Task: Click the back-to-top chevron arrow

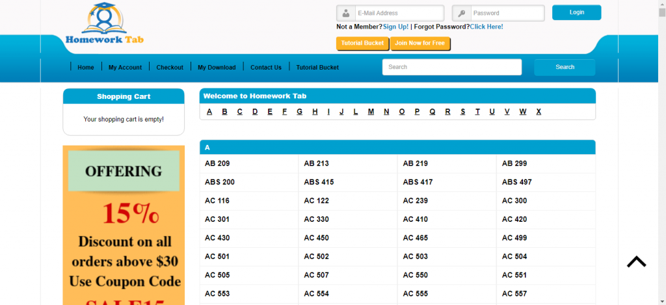Action: coord(636,261)
